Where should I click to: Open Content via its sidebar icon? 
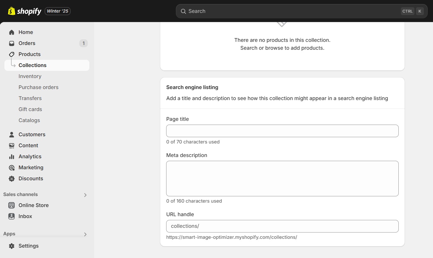click(x=11, y=145)
